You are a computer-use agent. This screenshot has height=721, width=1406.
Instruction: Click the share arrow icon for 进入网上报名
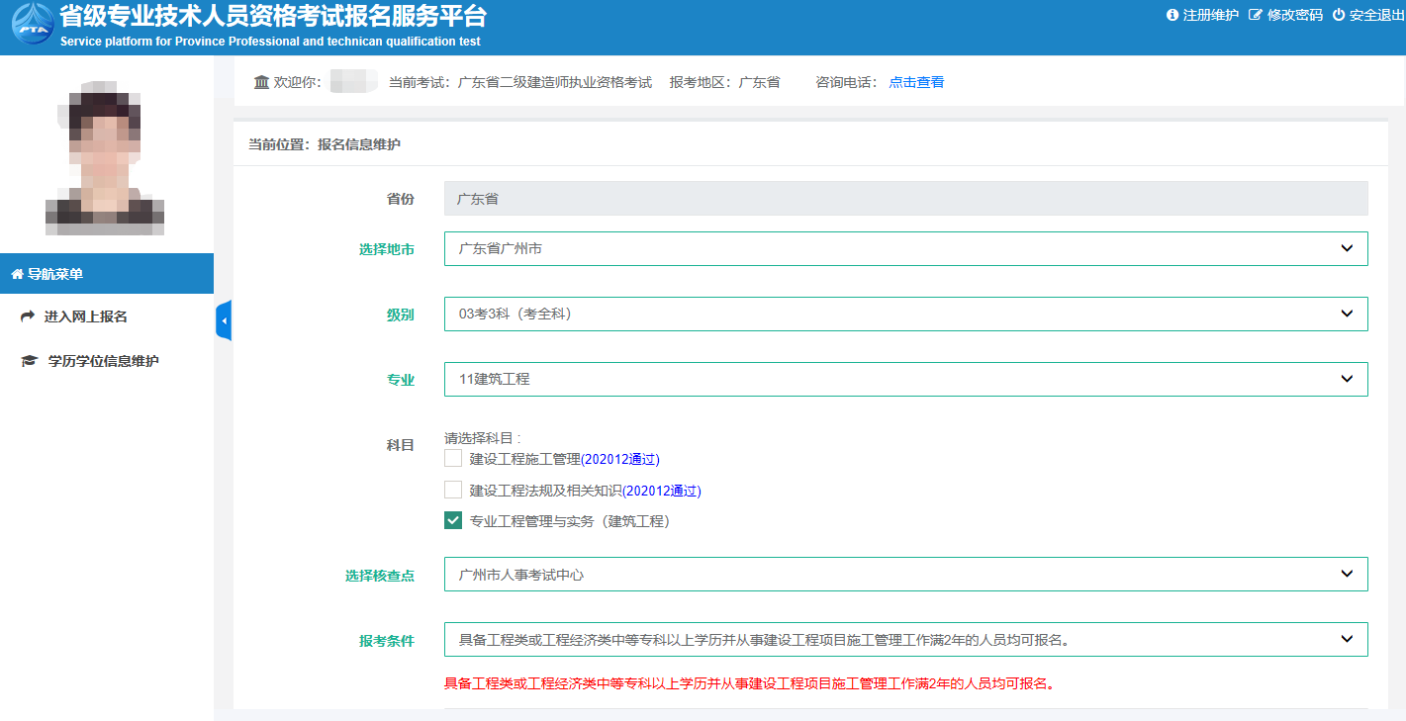click(x=28, y=316)
